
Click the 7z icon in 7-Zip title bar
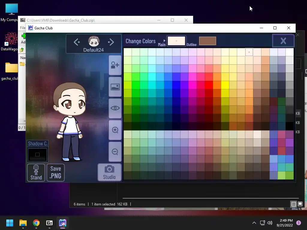(23, 20)
